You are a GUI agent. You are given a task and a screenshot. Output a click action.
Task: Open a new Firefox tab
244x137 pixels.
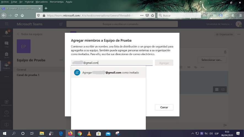tap(46, 8)
